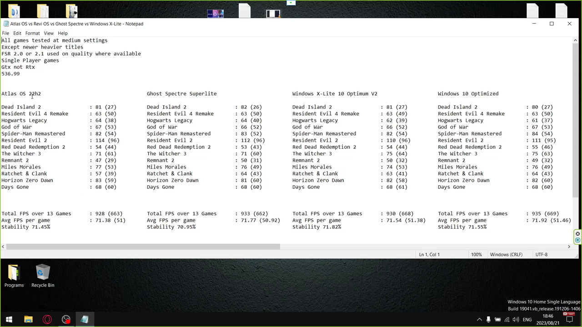Image resolution: width=582 pixels, height=327 pixels.
Task: Click the vertical scrollbar up arrow
Action: [576, 40]
